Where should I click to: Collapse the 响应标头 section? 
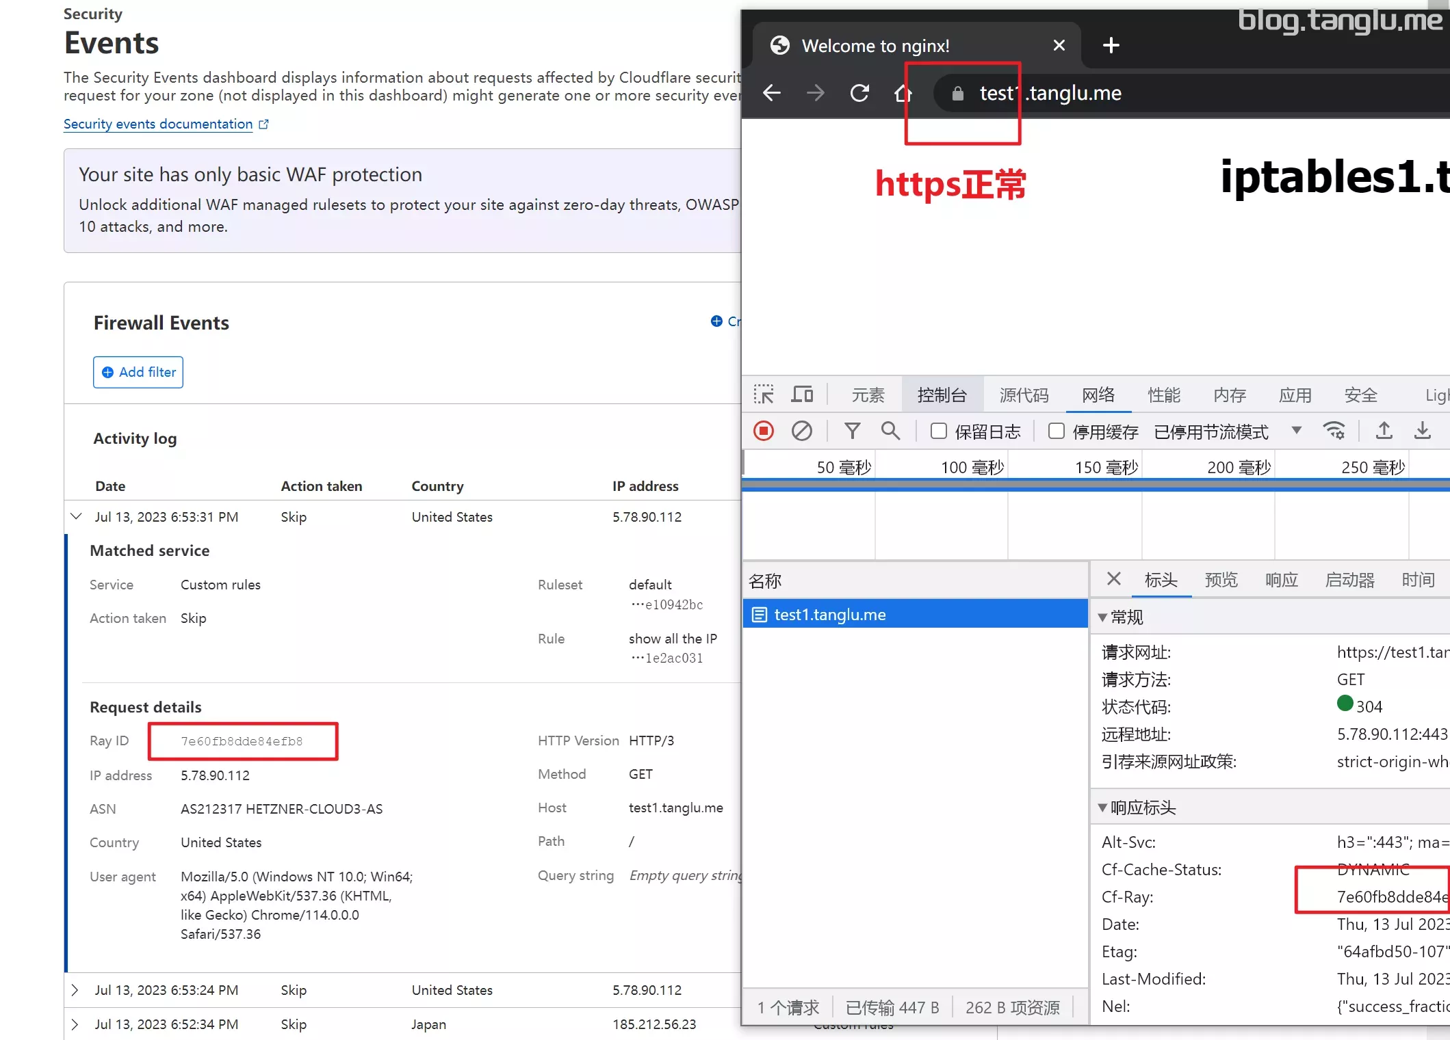1102,808
